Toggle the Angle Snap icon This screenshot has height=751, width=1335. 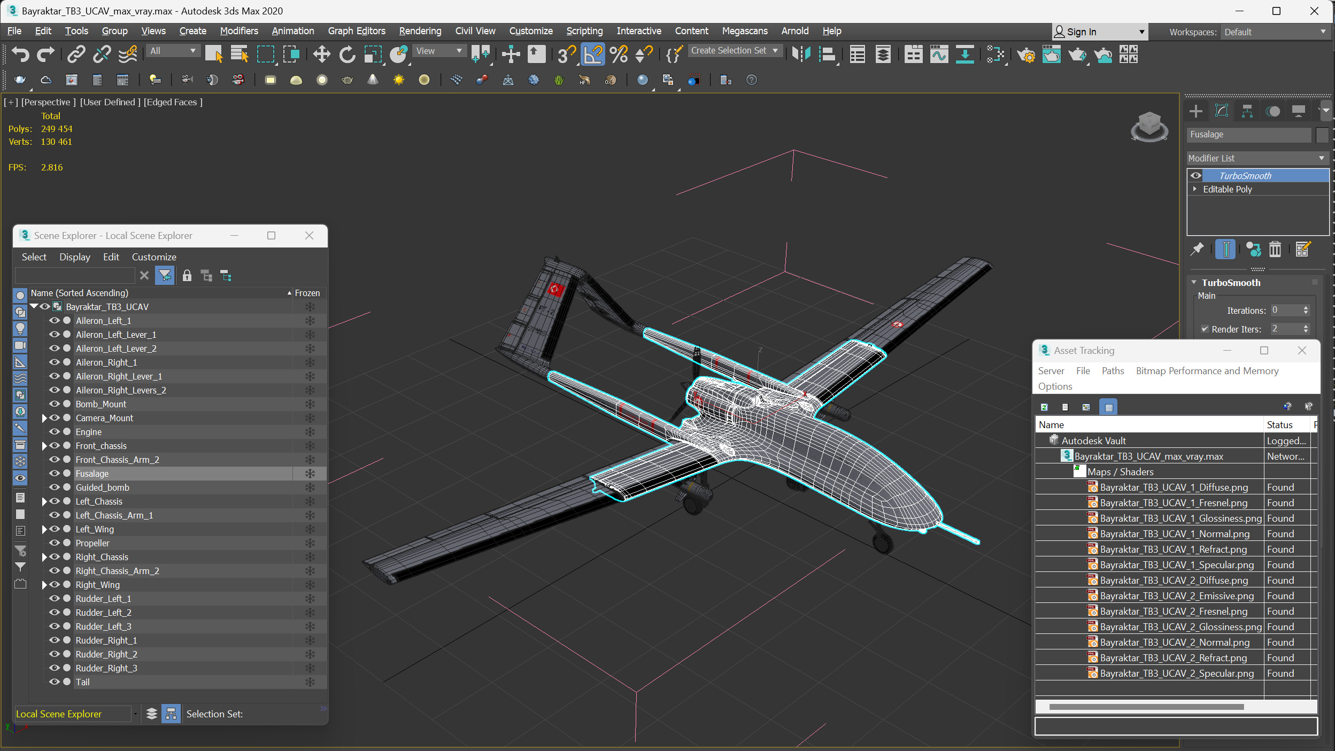point(592,54)
